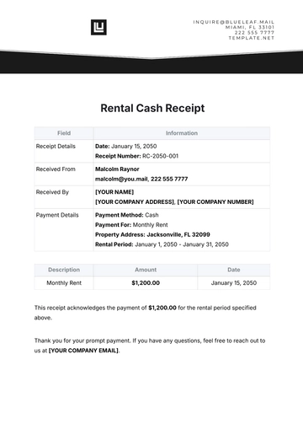Click the Field column header

64,133
